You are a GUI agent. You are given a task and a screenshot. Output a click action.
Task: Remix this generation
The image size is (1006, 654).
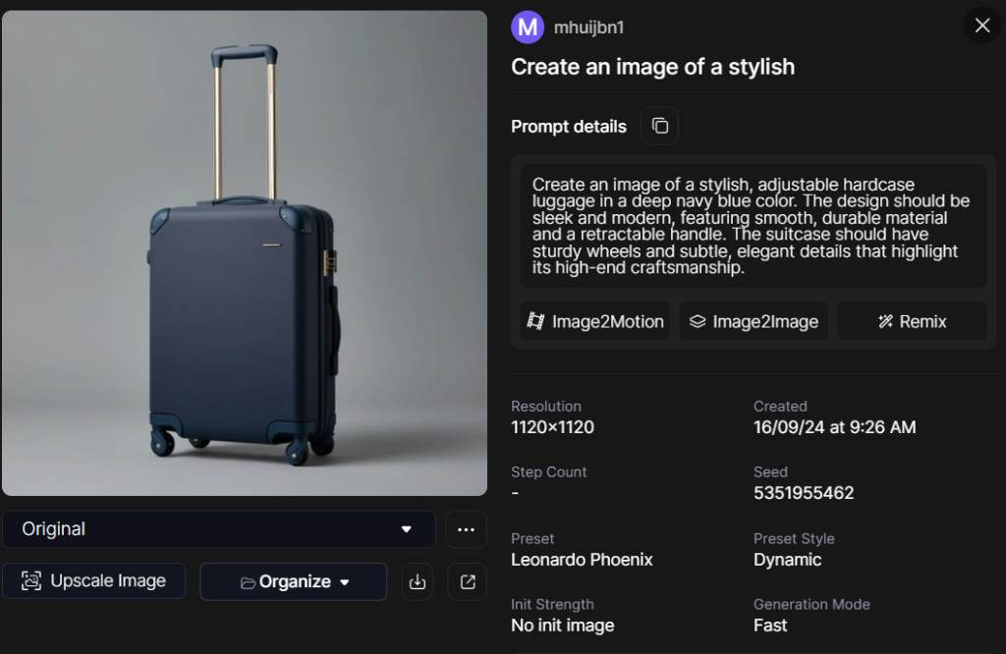912,321
